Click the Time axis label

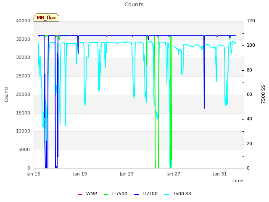point(238,181)
